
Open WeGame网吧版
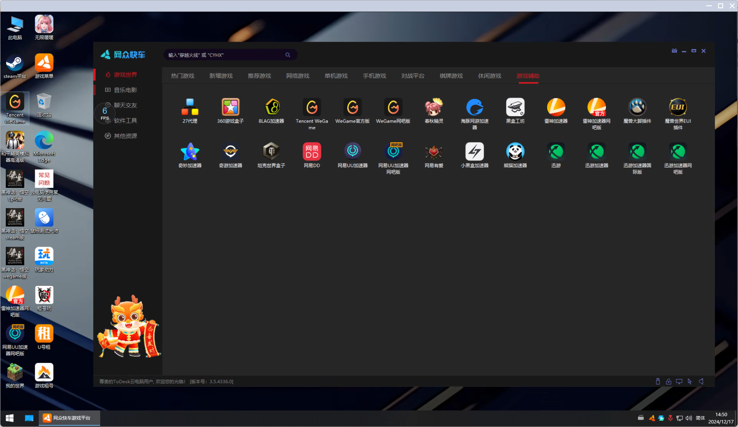[393, 111]
